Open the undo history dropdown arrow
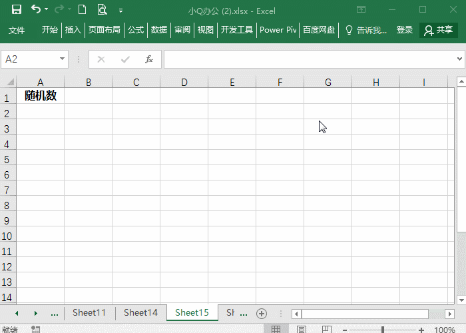Viewport: 466px width, 333px height. (x=47, y=9)
